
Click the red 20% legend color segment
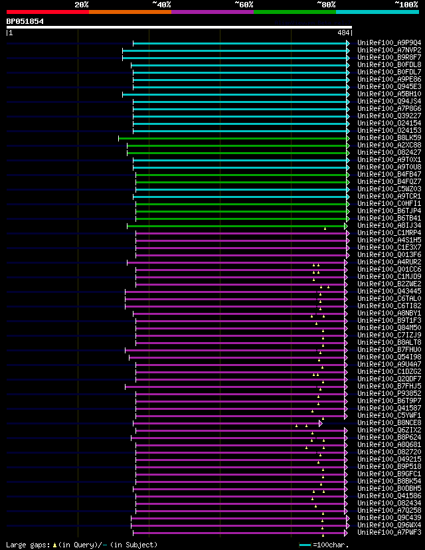[48, 12]
